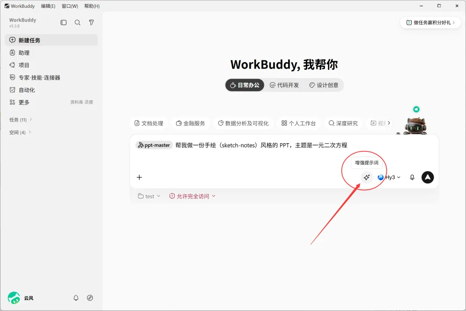Maximize the WorkBuddy window
Screen dimensions: 466x311
point(439,6)
